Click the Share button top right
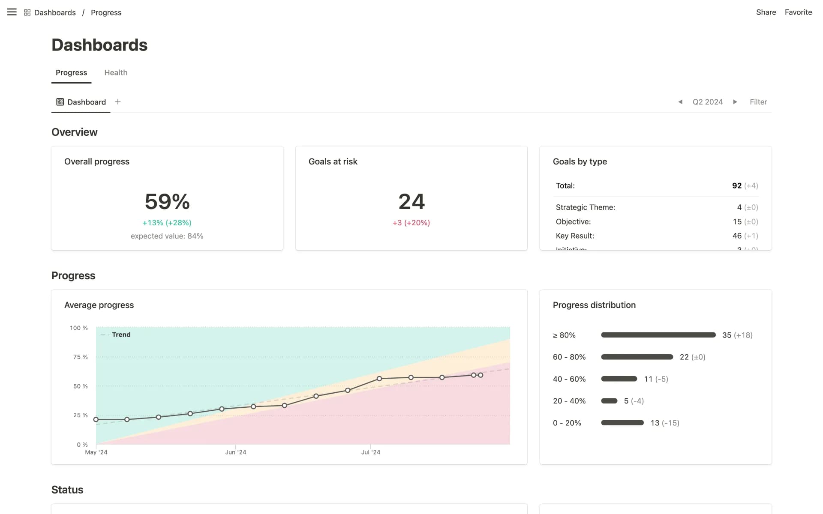823x514 pixels. point(766,12)
